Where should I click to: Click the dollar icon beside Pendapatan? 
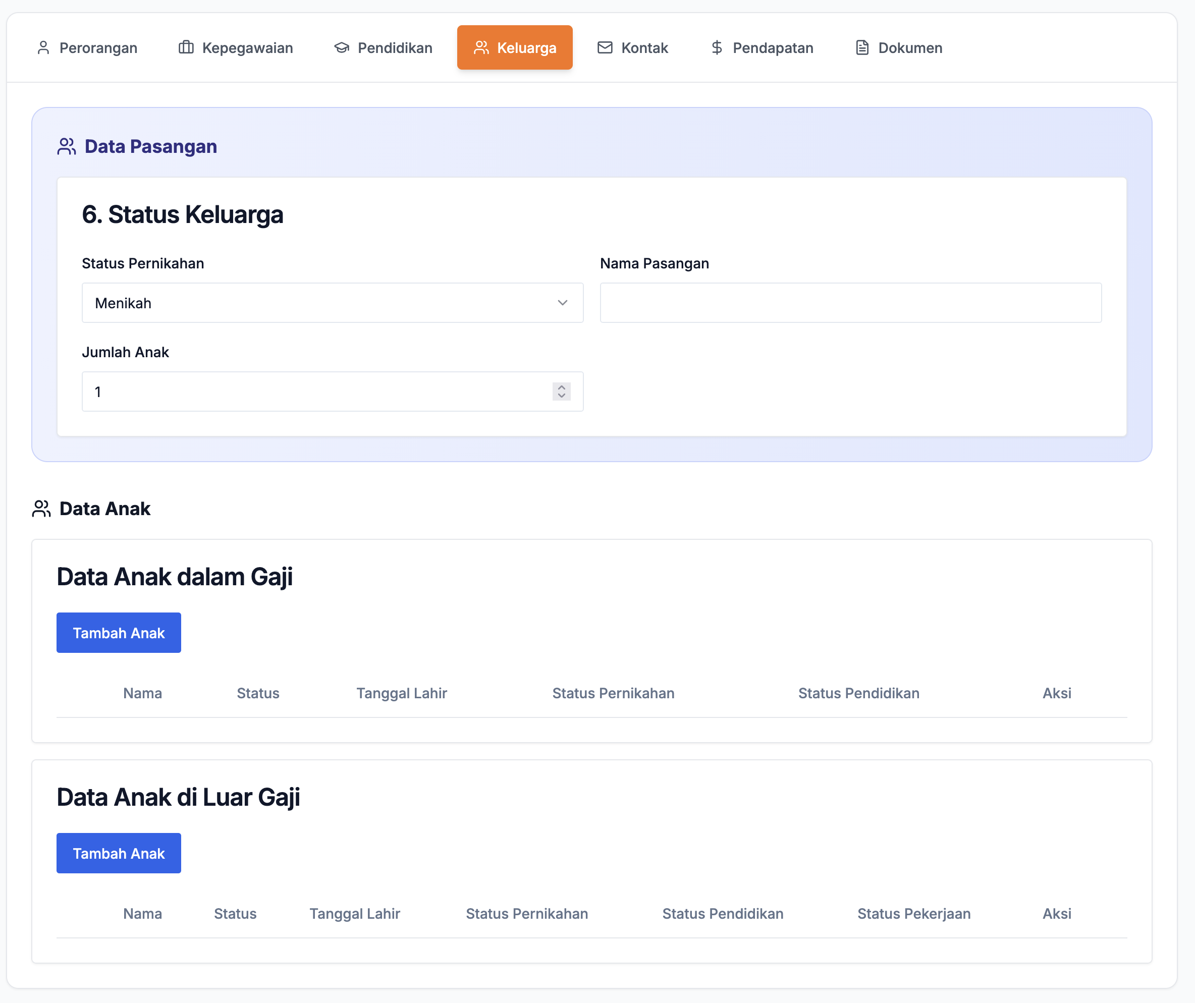pos(717,48)
